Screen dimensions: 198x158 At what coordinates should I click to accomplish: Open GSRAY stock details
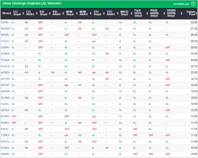5,47
